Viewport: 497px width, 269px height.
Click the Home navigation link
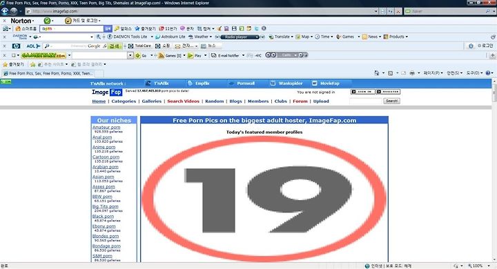pos(99,101)
